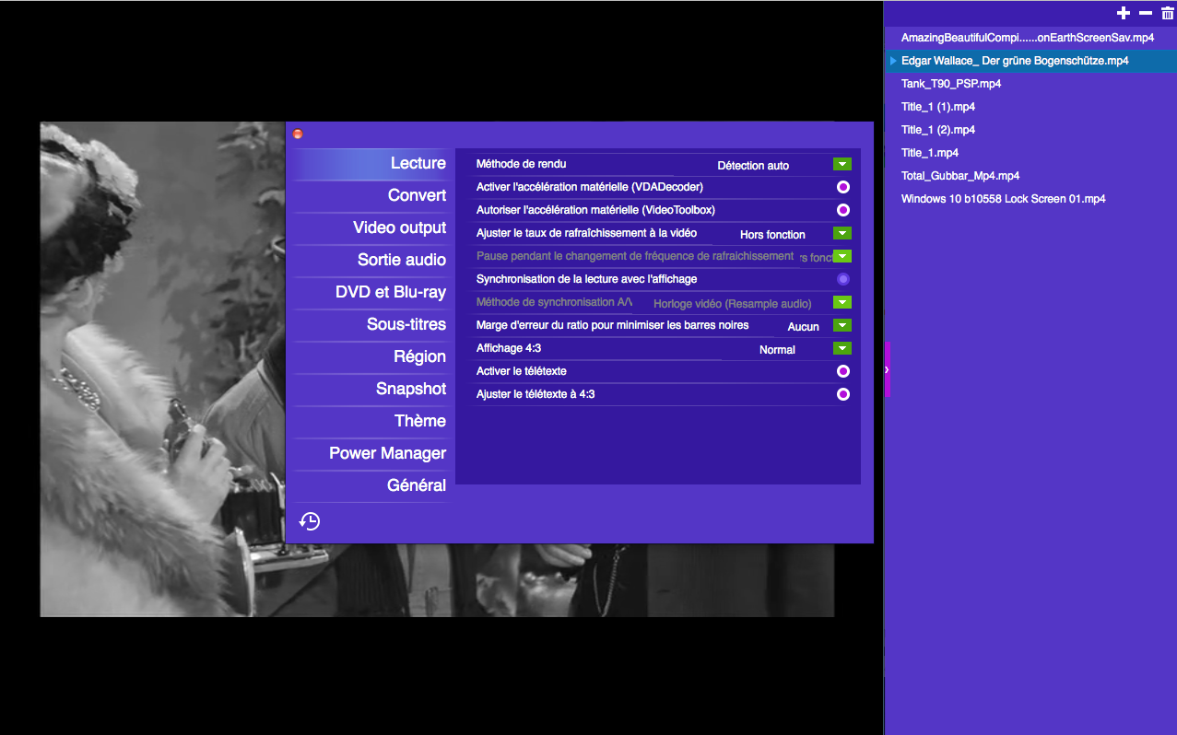Screen dimensions: 1177x735
Task: Go to DVD et Blu-ray settings
Action: [370, 292]
